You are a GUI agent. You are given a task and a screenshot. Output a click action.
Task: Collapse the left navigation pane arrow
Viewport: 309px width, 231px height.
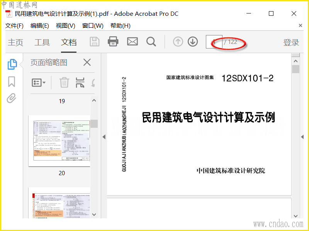(104, 137)
